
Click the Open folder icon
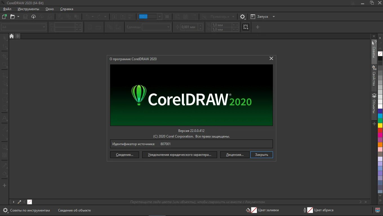click(x=13, y=17)
